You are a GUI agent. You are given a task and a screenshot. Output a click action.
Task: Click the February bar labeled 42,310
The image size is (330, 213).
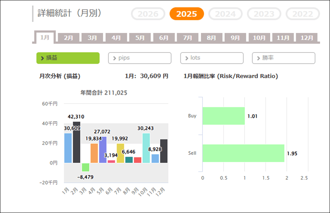77,142
